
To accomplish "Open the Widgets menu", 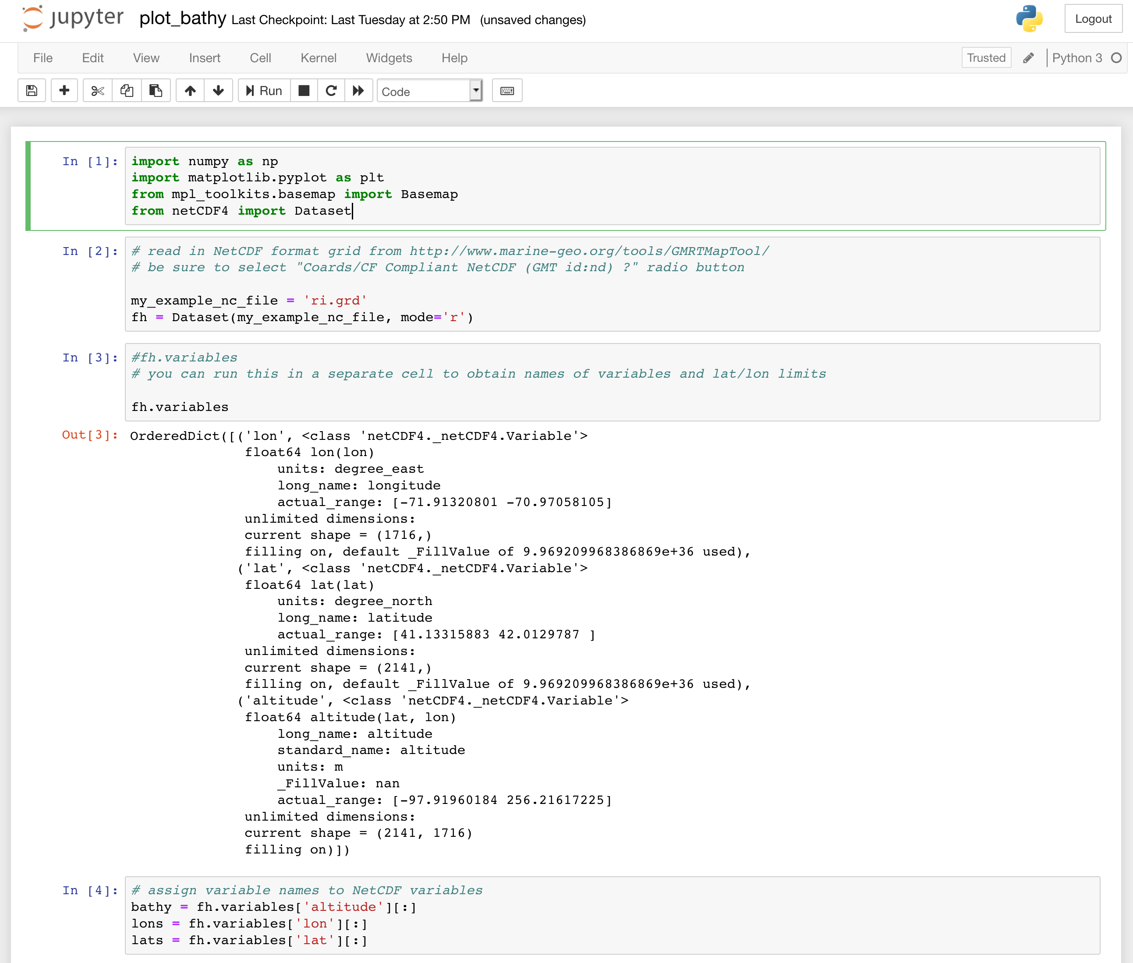I will click(x=389, y=58).
